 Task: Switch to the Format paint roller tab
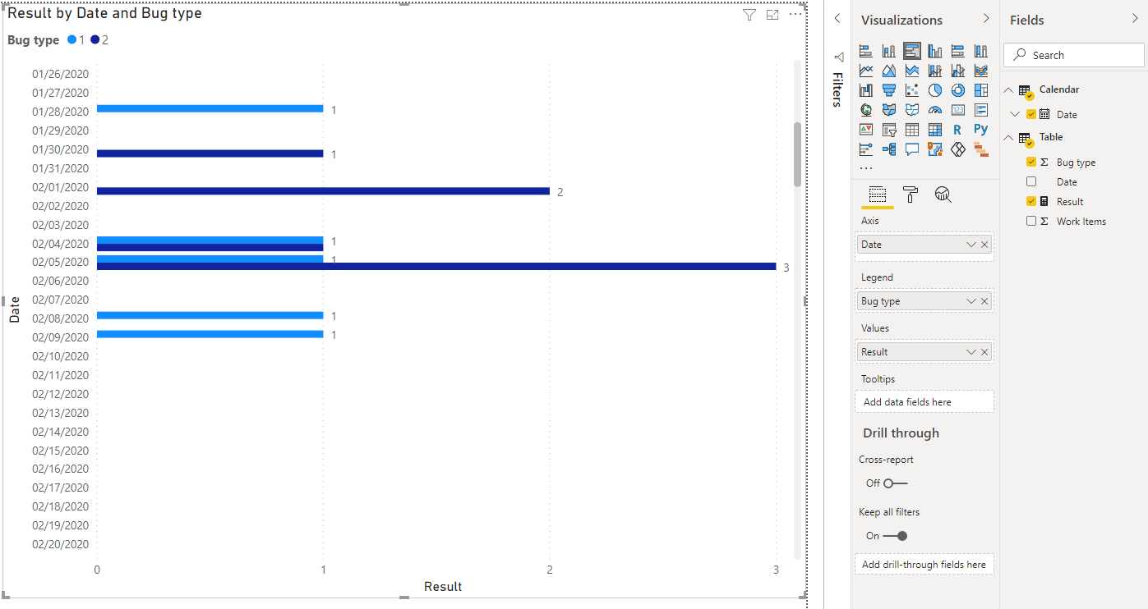(x=911, y=195)
